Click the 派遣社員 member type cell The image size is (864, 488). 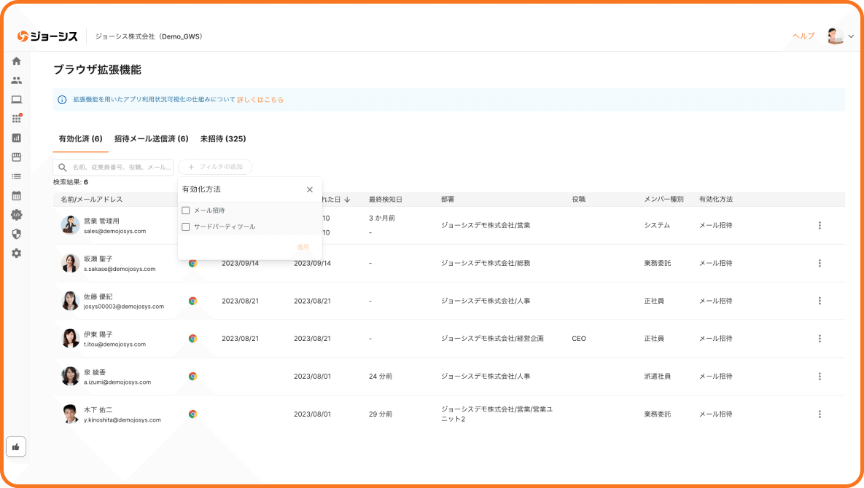[658, 377]
